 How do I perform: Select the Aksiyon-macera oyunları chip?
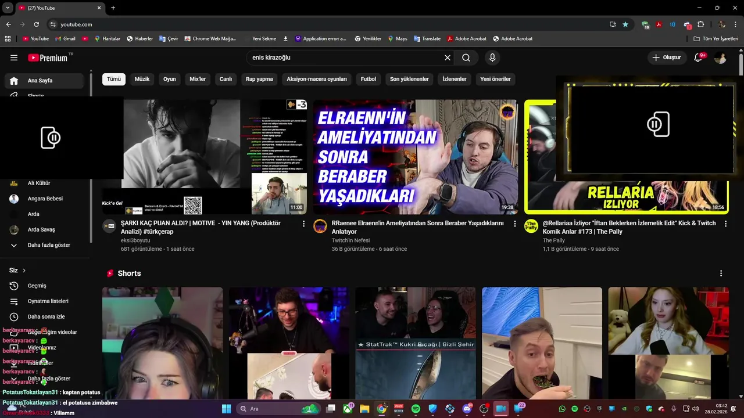[x=317, y=79]
